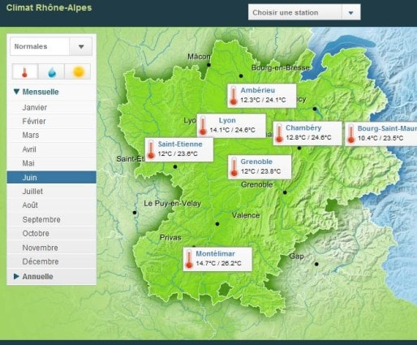Click the Bourg-en-Bresse city dot
Image resolution: width=417 pixels, height=345 pixels.
[x=241, y=76]
